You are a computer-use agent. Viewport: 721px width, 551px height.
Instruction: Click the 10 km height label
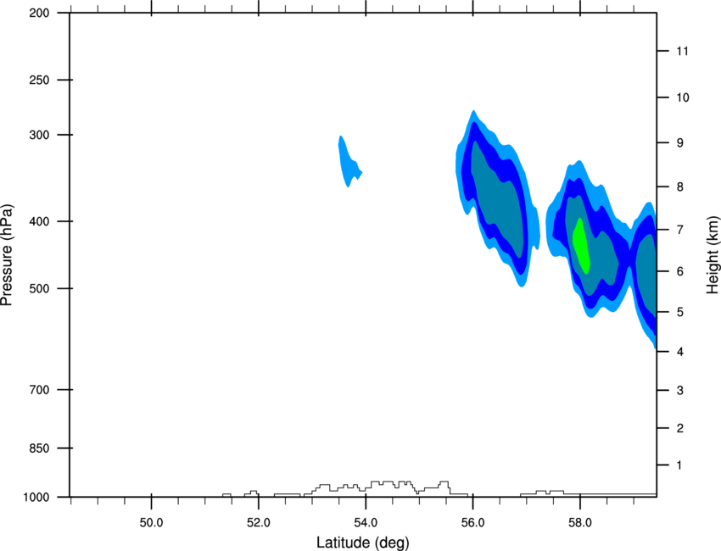[683, 97]
